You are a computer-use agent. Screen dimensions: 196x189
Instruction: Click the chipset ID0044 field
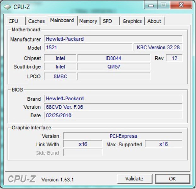pos(114,58)
